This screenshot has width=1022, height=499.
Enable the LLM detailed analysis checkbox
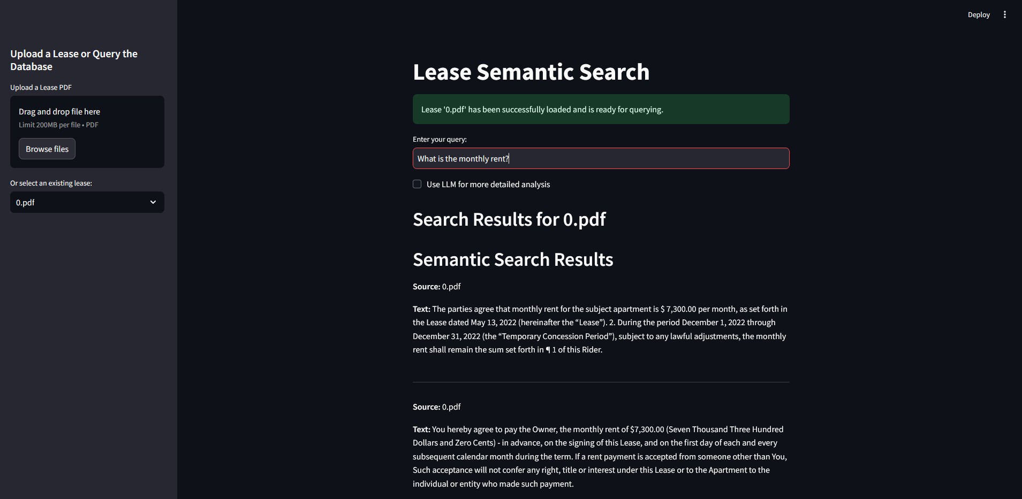tap(417, 184)
